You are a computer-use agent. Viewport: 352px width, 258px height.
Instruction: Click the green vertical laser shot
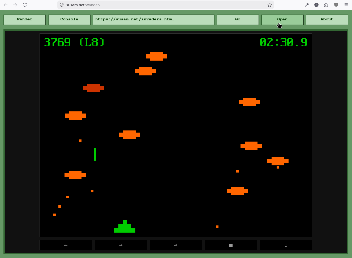95,154
